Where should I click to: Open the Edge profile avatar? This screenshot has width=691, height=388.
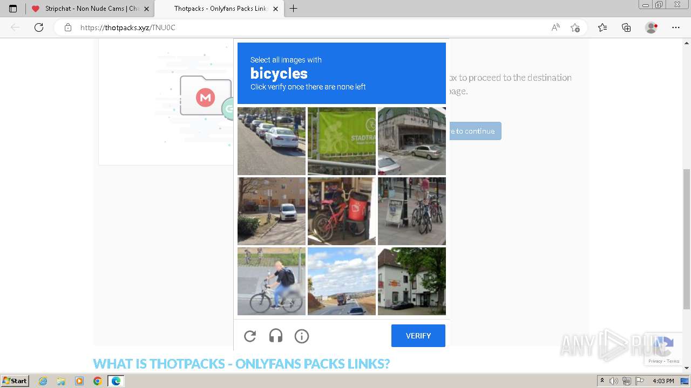click(652, 27)
